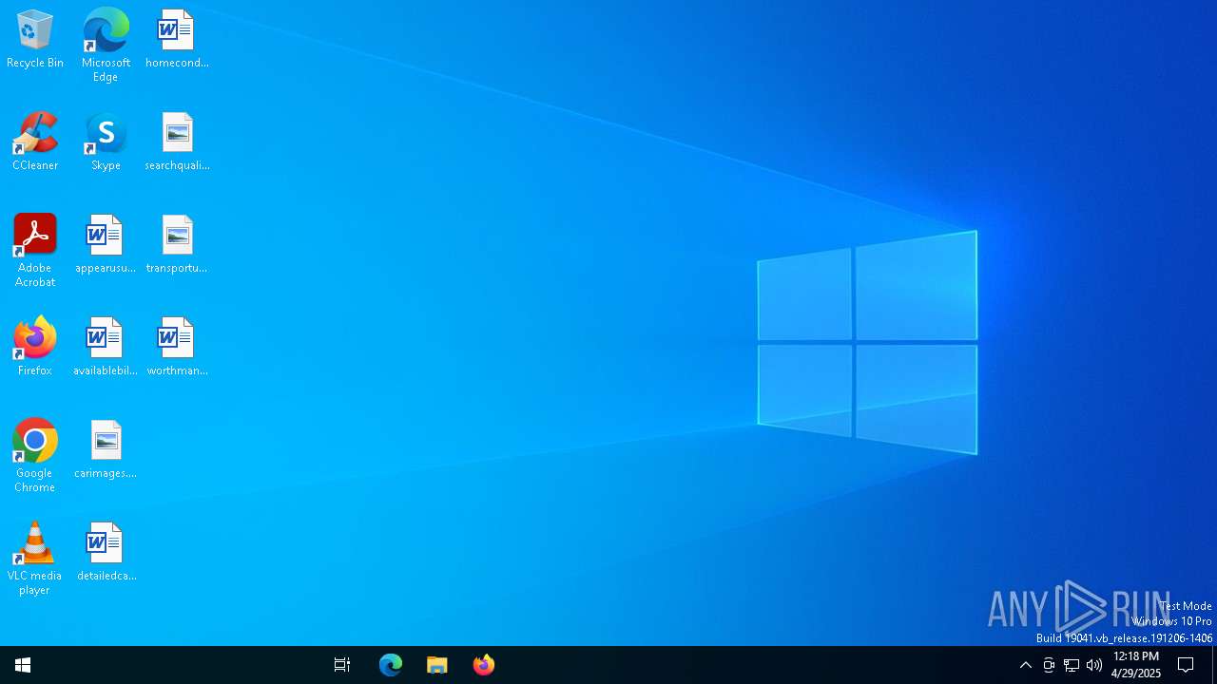Click the Show desktop strip
Screen dimensions: 1217x684
click(1214, 665)
